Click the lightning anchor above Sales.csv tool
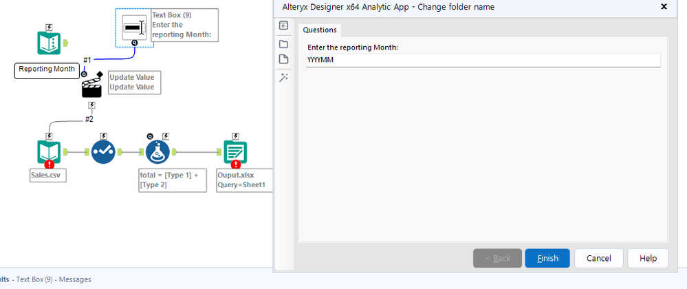 click(49, 136)
